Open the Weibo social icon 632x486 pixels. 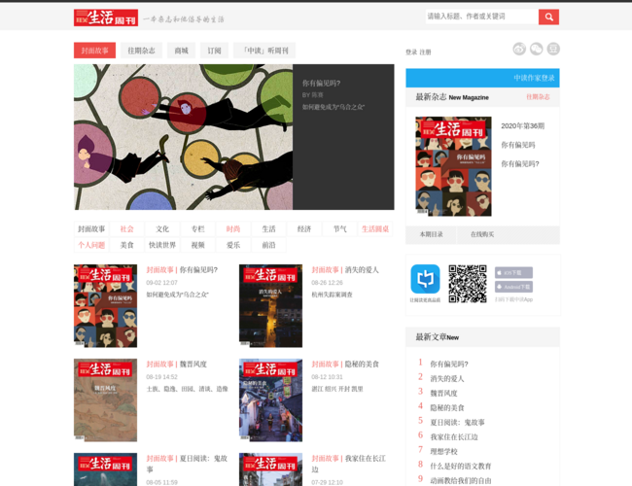tap(519, 50)
